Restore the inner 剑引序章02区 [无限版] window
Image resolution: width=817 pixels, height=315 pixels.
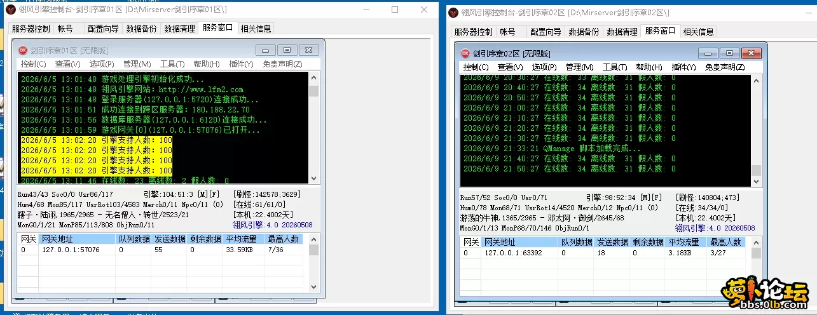click(730, 53)
